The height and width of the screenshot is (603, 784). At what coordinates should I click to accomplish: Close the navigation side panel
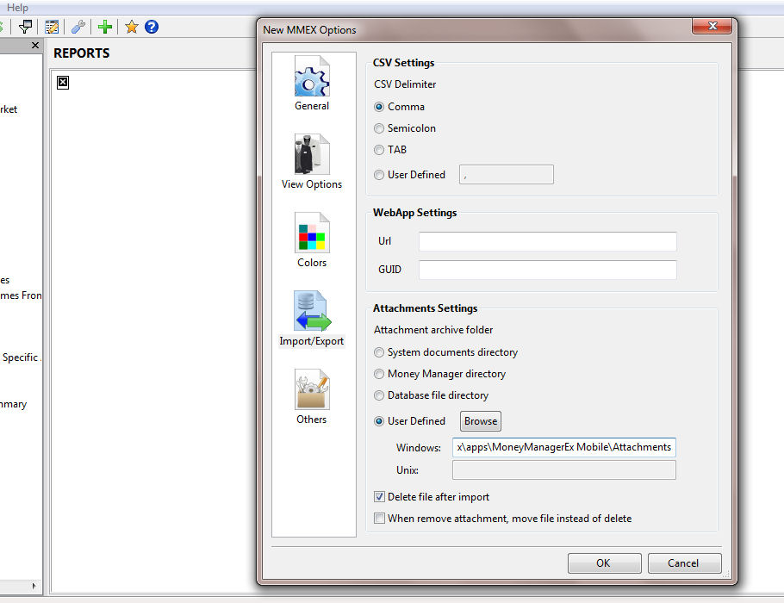(x=35, y=46)
